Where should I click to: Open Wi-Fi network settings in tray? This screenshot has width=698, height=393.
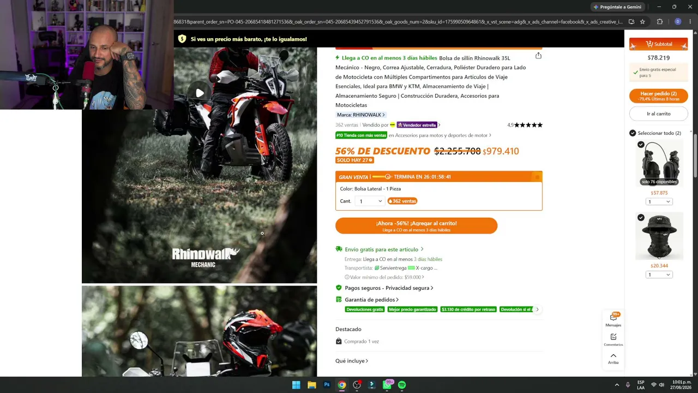pos(653,385)
